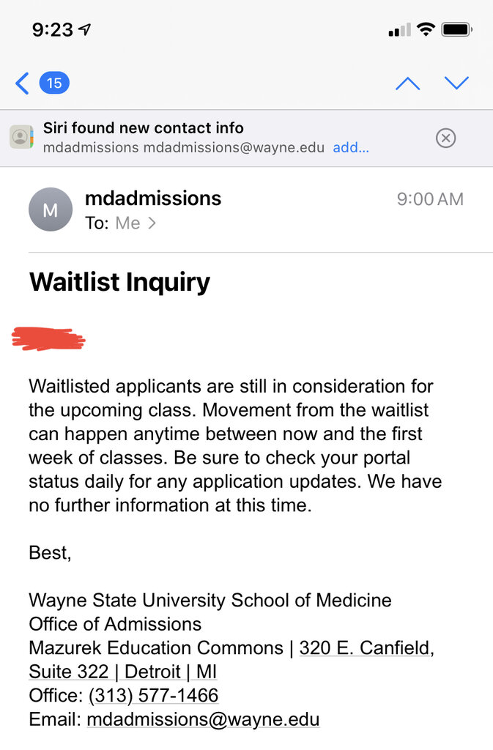
Task: Tap the back chevron to the inbox
Action: pos(22,83)
